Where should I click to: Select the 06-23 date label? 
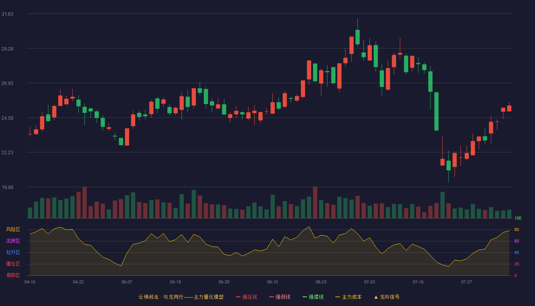(321, 282)
